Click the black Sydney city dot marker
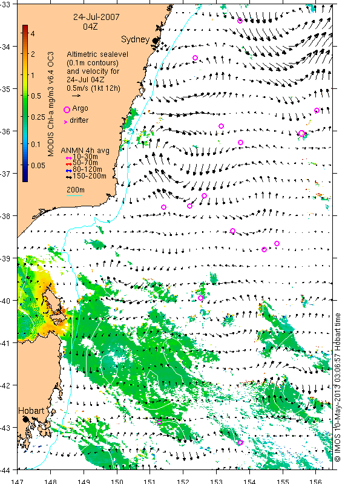The image size is (345, 484). click(155, 40)
